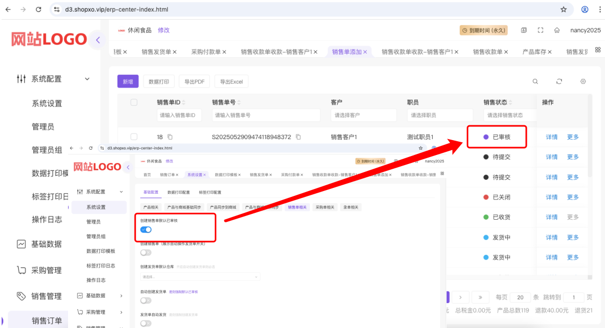Viewport: 605px width, 328px height.
Task: Select the 采购单相关 settings category
Action: [x=325, y=207]
